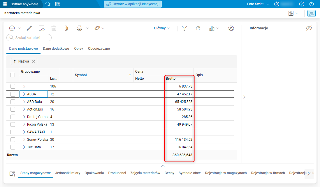Hide the Informacje panel eye icon
The width and height of the screenshot is (320, 187).
click(x=309, y=28)
